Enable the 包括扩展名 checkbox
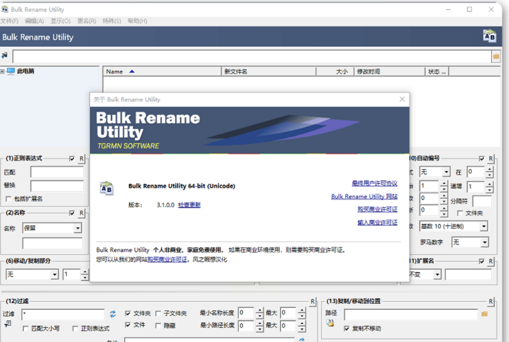Screen dimensions: 509x342 click(x=9, y=199)
